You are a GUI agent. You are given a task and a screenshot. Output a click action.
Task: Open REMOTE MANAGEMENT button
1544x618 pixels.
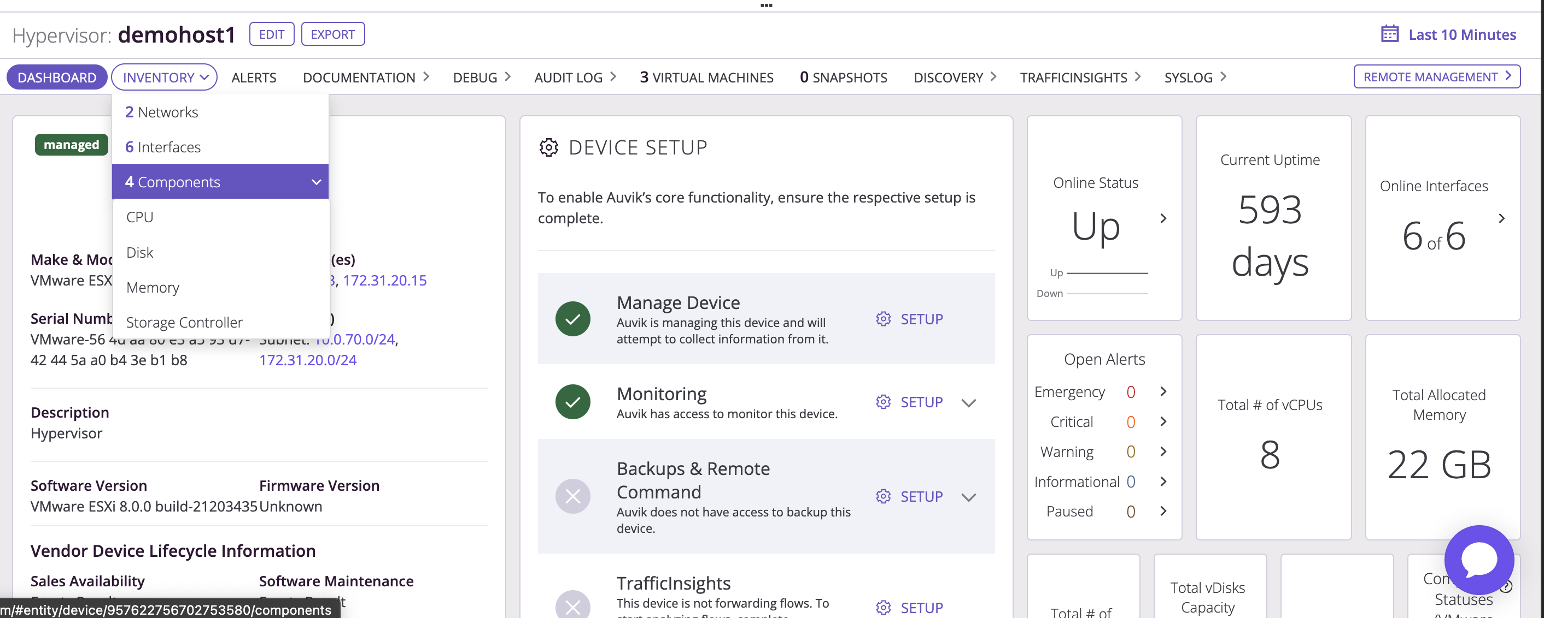click(1437, 76)
